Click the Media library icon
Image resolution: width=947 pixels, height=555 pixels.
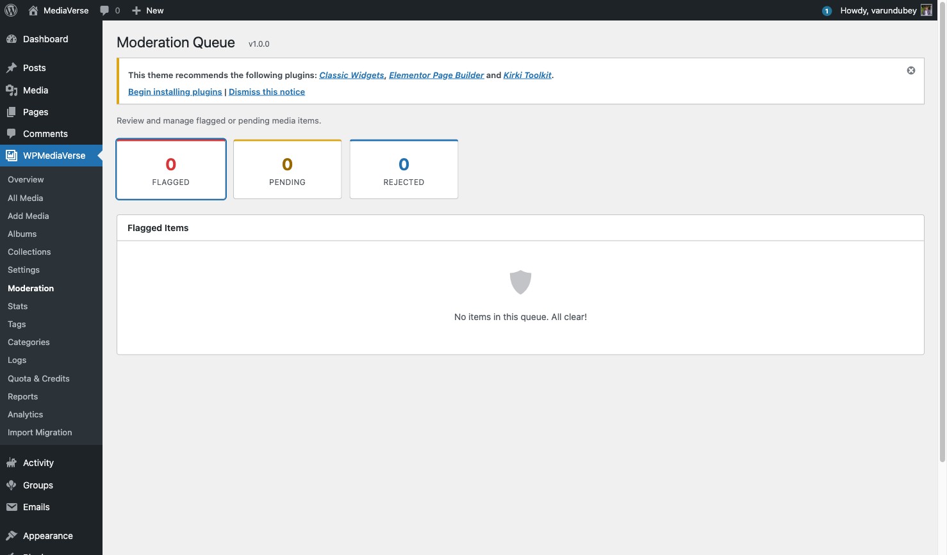(12, 90)
